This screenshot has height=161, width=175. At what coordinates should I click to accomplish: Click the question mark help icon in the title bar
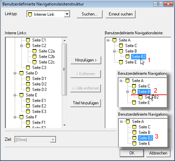[158, 4]
